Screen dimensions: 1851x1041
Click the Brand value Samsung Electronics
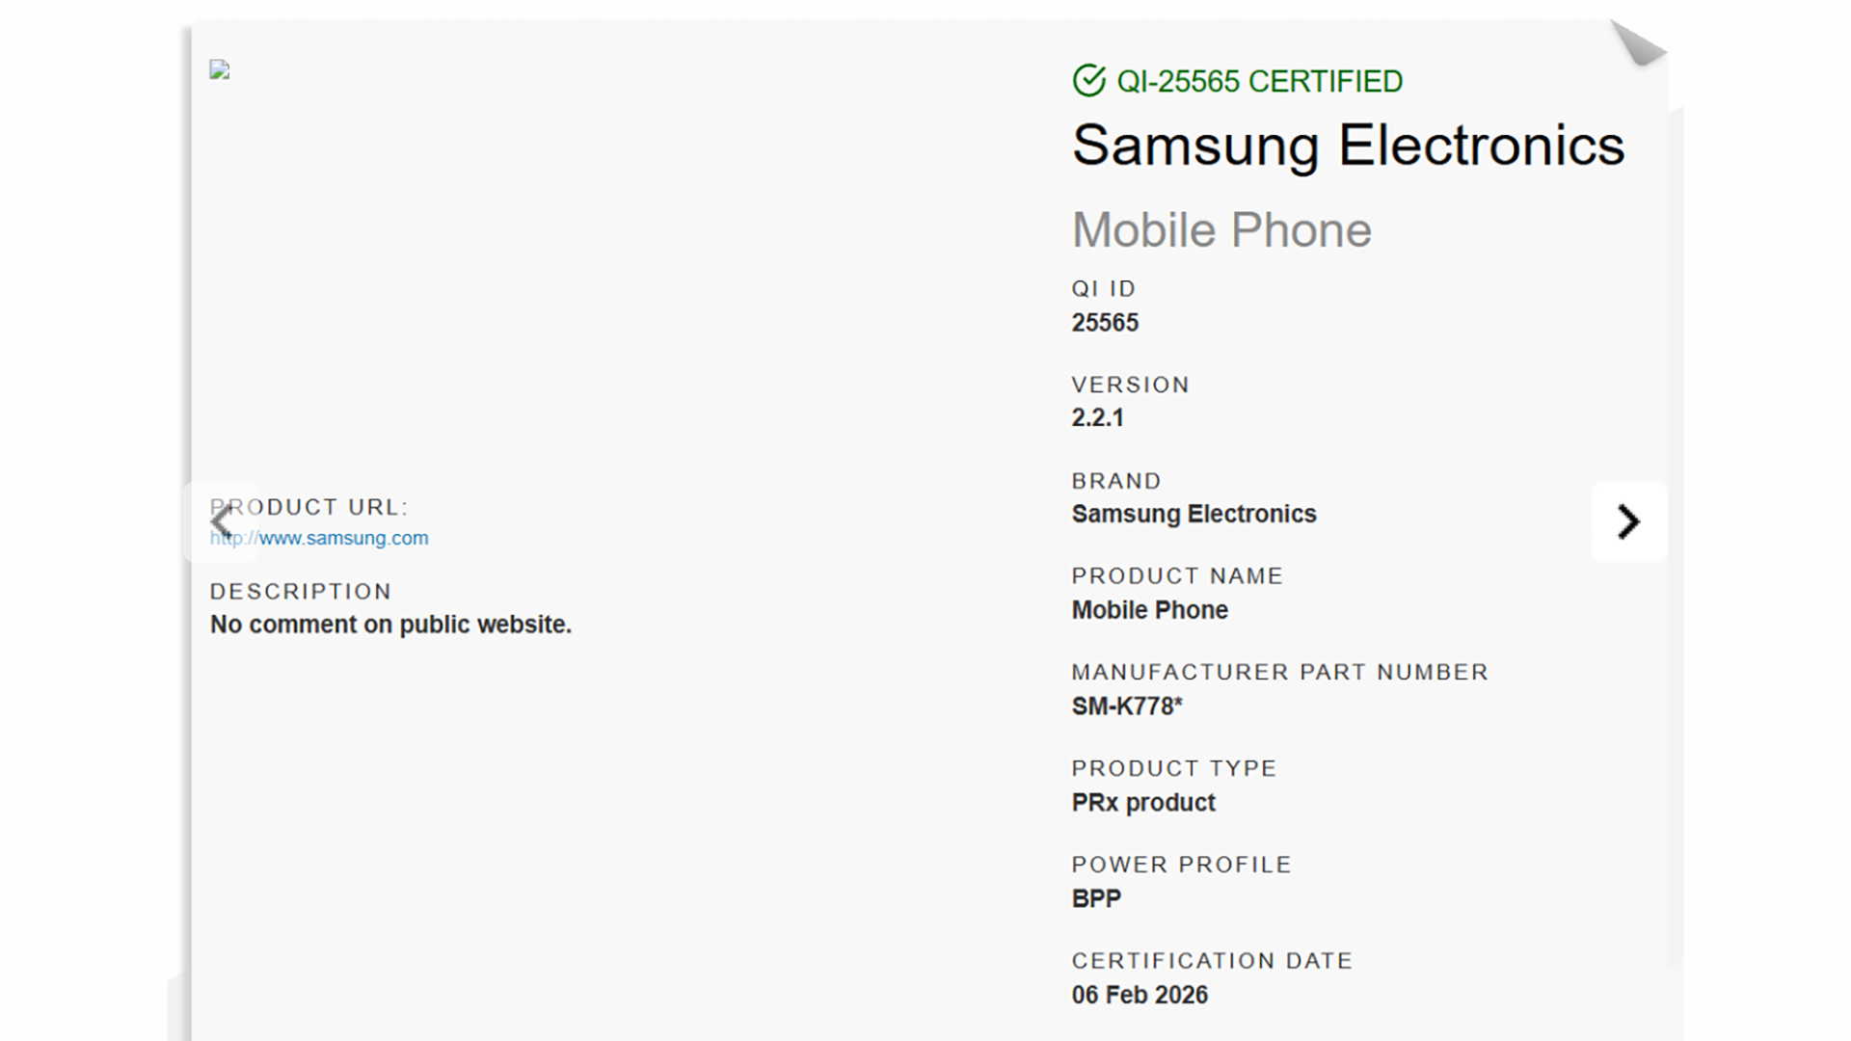[1194, 515]
